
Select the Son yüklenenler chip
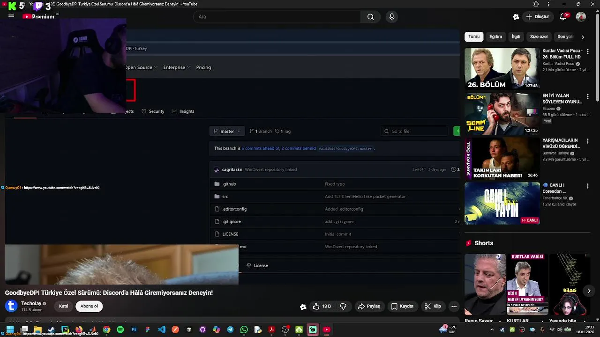564,37
